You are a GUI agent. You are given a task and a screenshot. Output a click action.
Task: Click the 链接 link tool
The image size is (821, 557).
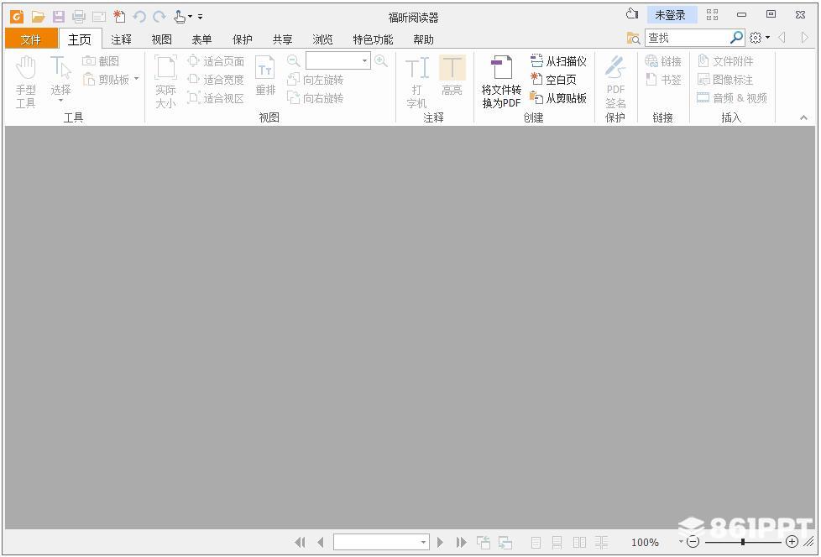[663, 61]
